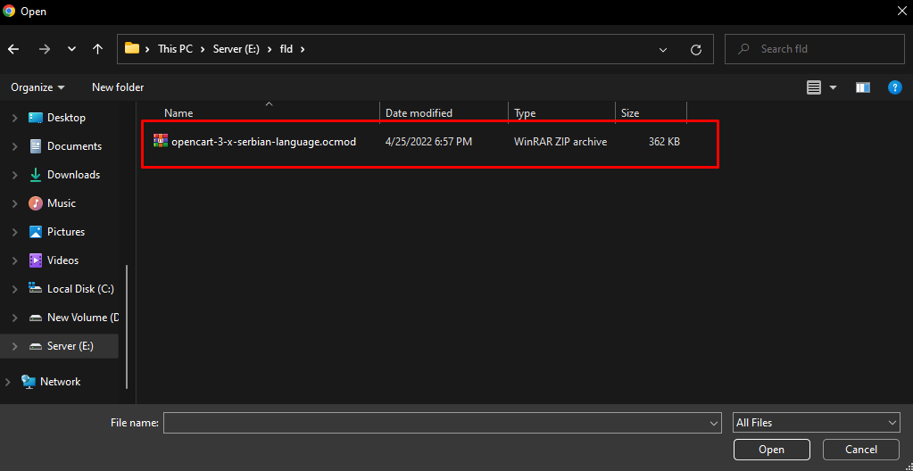Click the WinRAR ZIP archive type cell

pyautogui.click(x=560, y=142)
